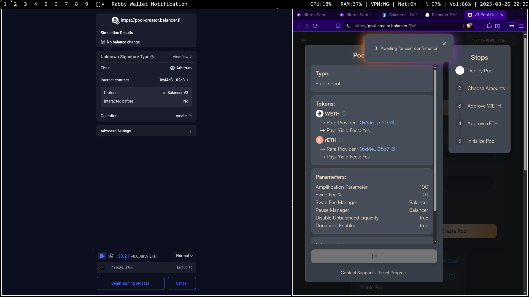Bookmark this page
Screen dimensions: 529x297
pos(338,26)
